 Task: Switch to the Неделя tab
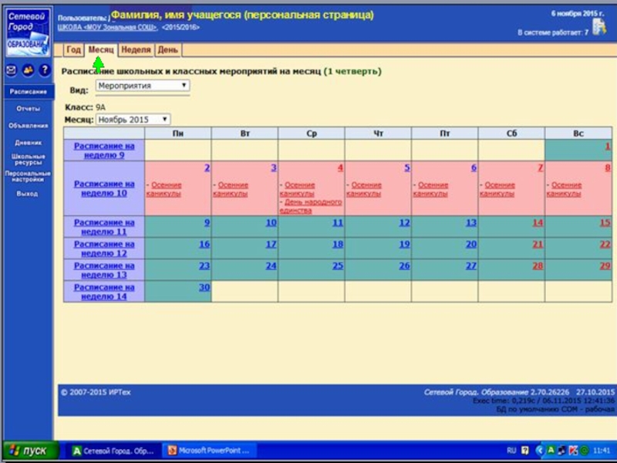(136, 49)
